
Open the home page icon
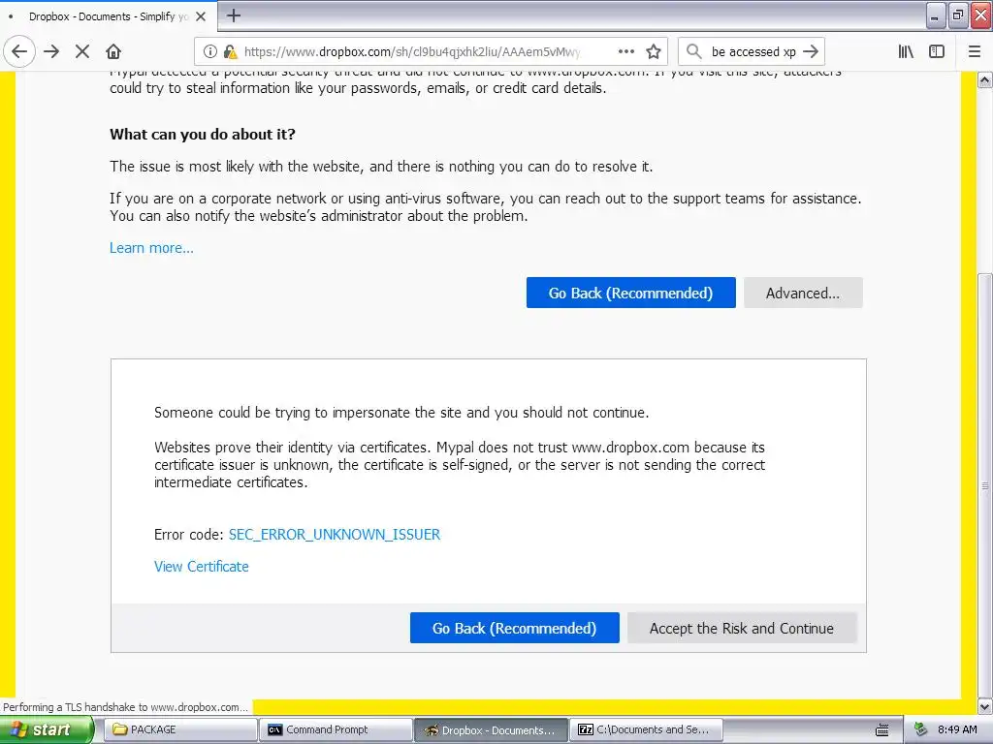[x=113, y=51]
